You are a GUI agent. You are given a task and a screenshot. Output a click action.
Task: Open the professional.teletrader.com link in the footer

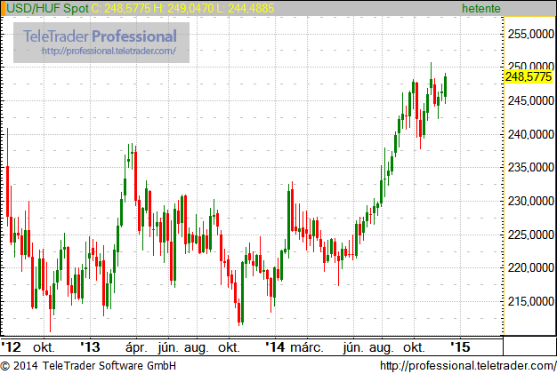coord(468,365)
